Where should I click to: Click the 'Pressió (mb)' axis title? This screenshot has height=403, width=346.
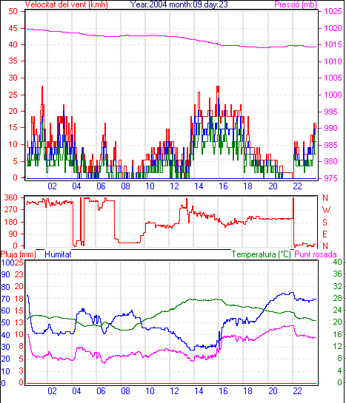click(x=296, y=4)
